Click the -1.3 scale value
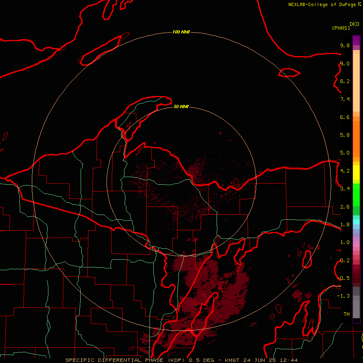Screen dimensions: 363x363 343,296
